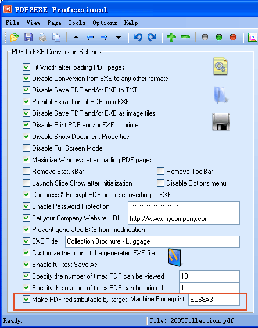258x328 pixels.
Task: Toggle Set your Company Website URL checkbox
Action: pos(26,218)
